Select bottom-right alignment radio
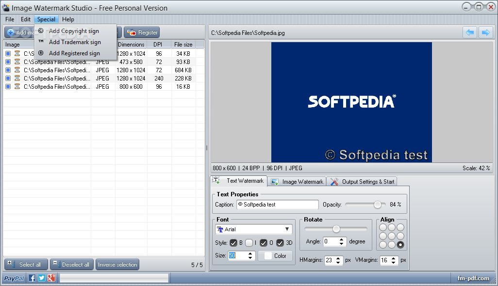The height and width of the screenshot is (286, 498). (x=400, y=245)
